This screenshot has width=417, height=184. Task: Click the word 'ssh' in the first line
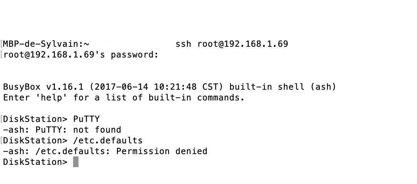coord(183,44)
